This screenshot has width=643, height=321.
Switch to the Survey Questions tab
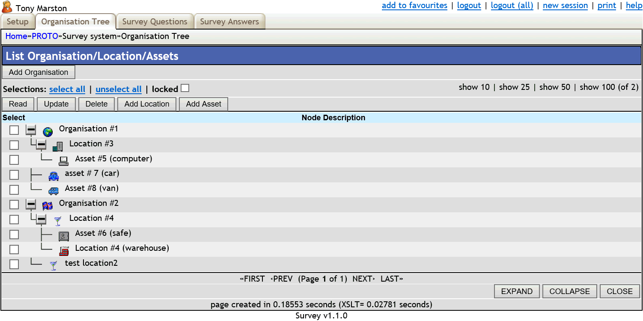[x=155, y=21]
